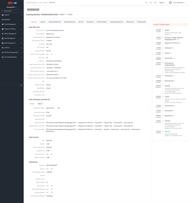Screen dimensions: 189x203
Task: Reveal the COD Payment Method value
Action: (x=52, y=189)
